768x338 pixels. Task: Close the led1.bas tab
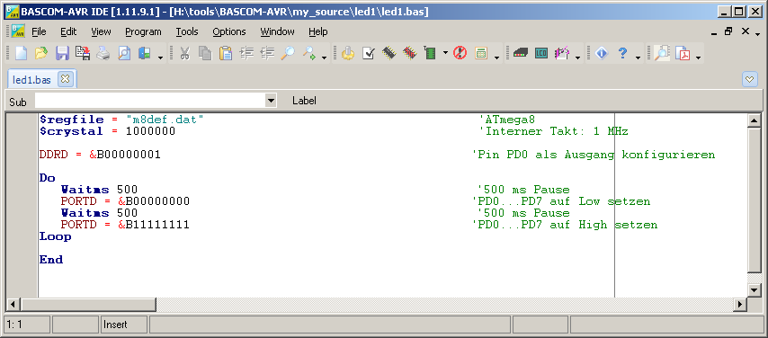pyautogui.click(x=65, y=79)
